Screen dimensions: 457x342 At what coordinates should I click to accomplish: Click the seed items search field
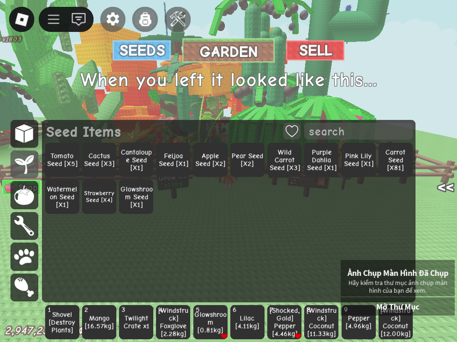coord(358,132)
